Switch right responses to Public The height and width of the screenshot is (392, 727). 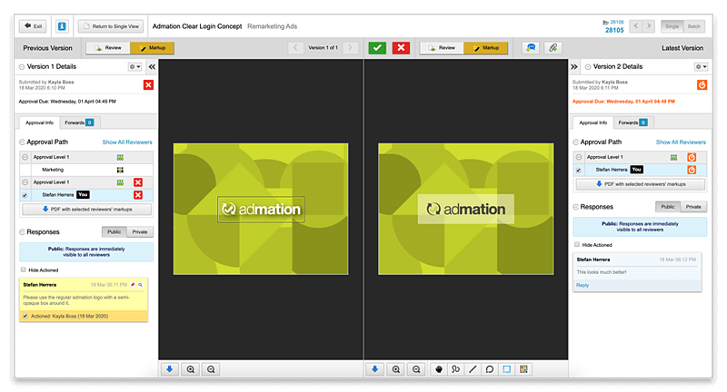(x=668, y=207)
